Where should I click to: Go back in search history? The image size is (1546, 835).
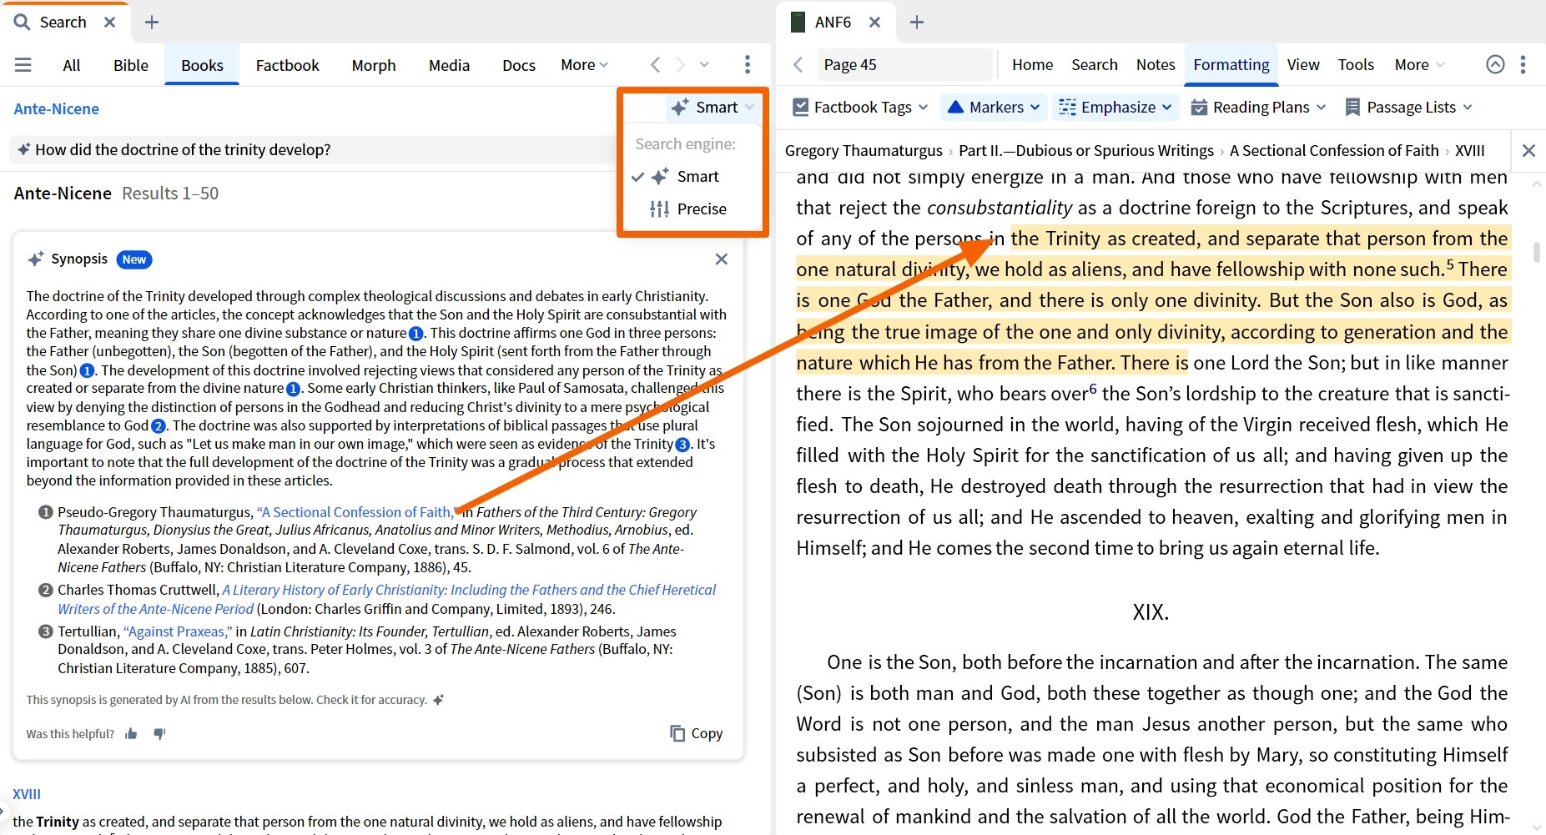(x=655, y=65)
